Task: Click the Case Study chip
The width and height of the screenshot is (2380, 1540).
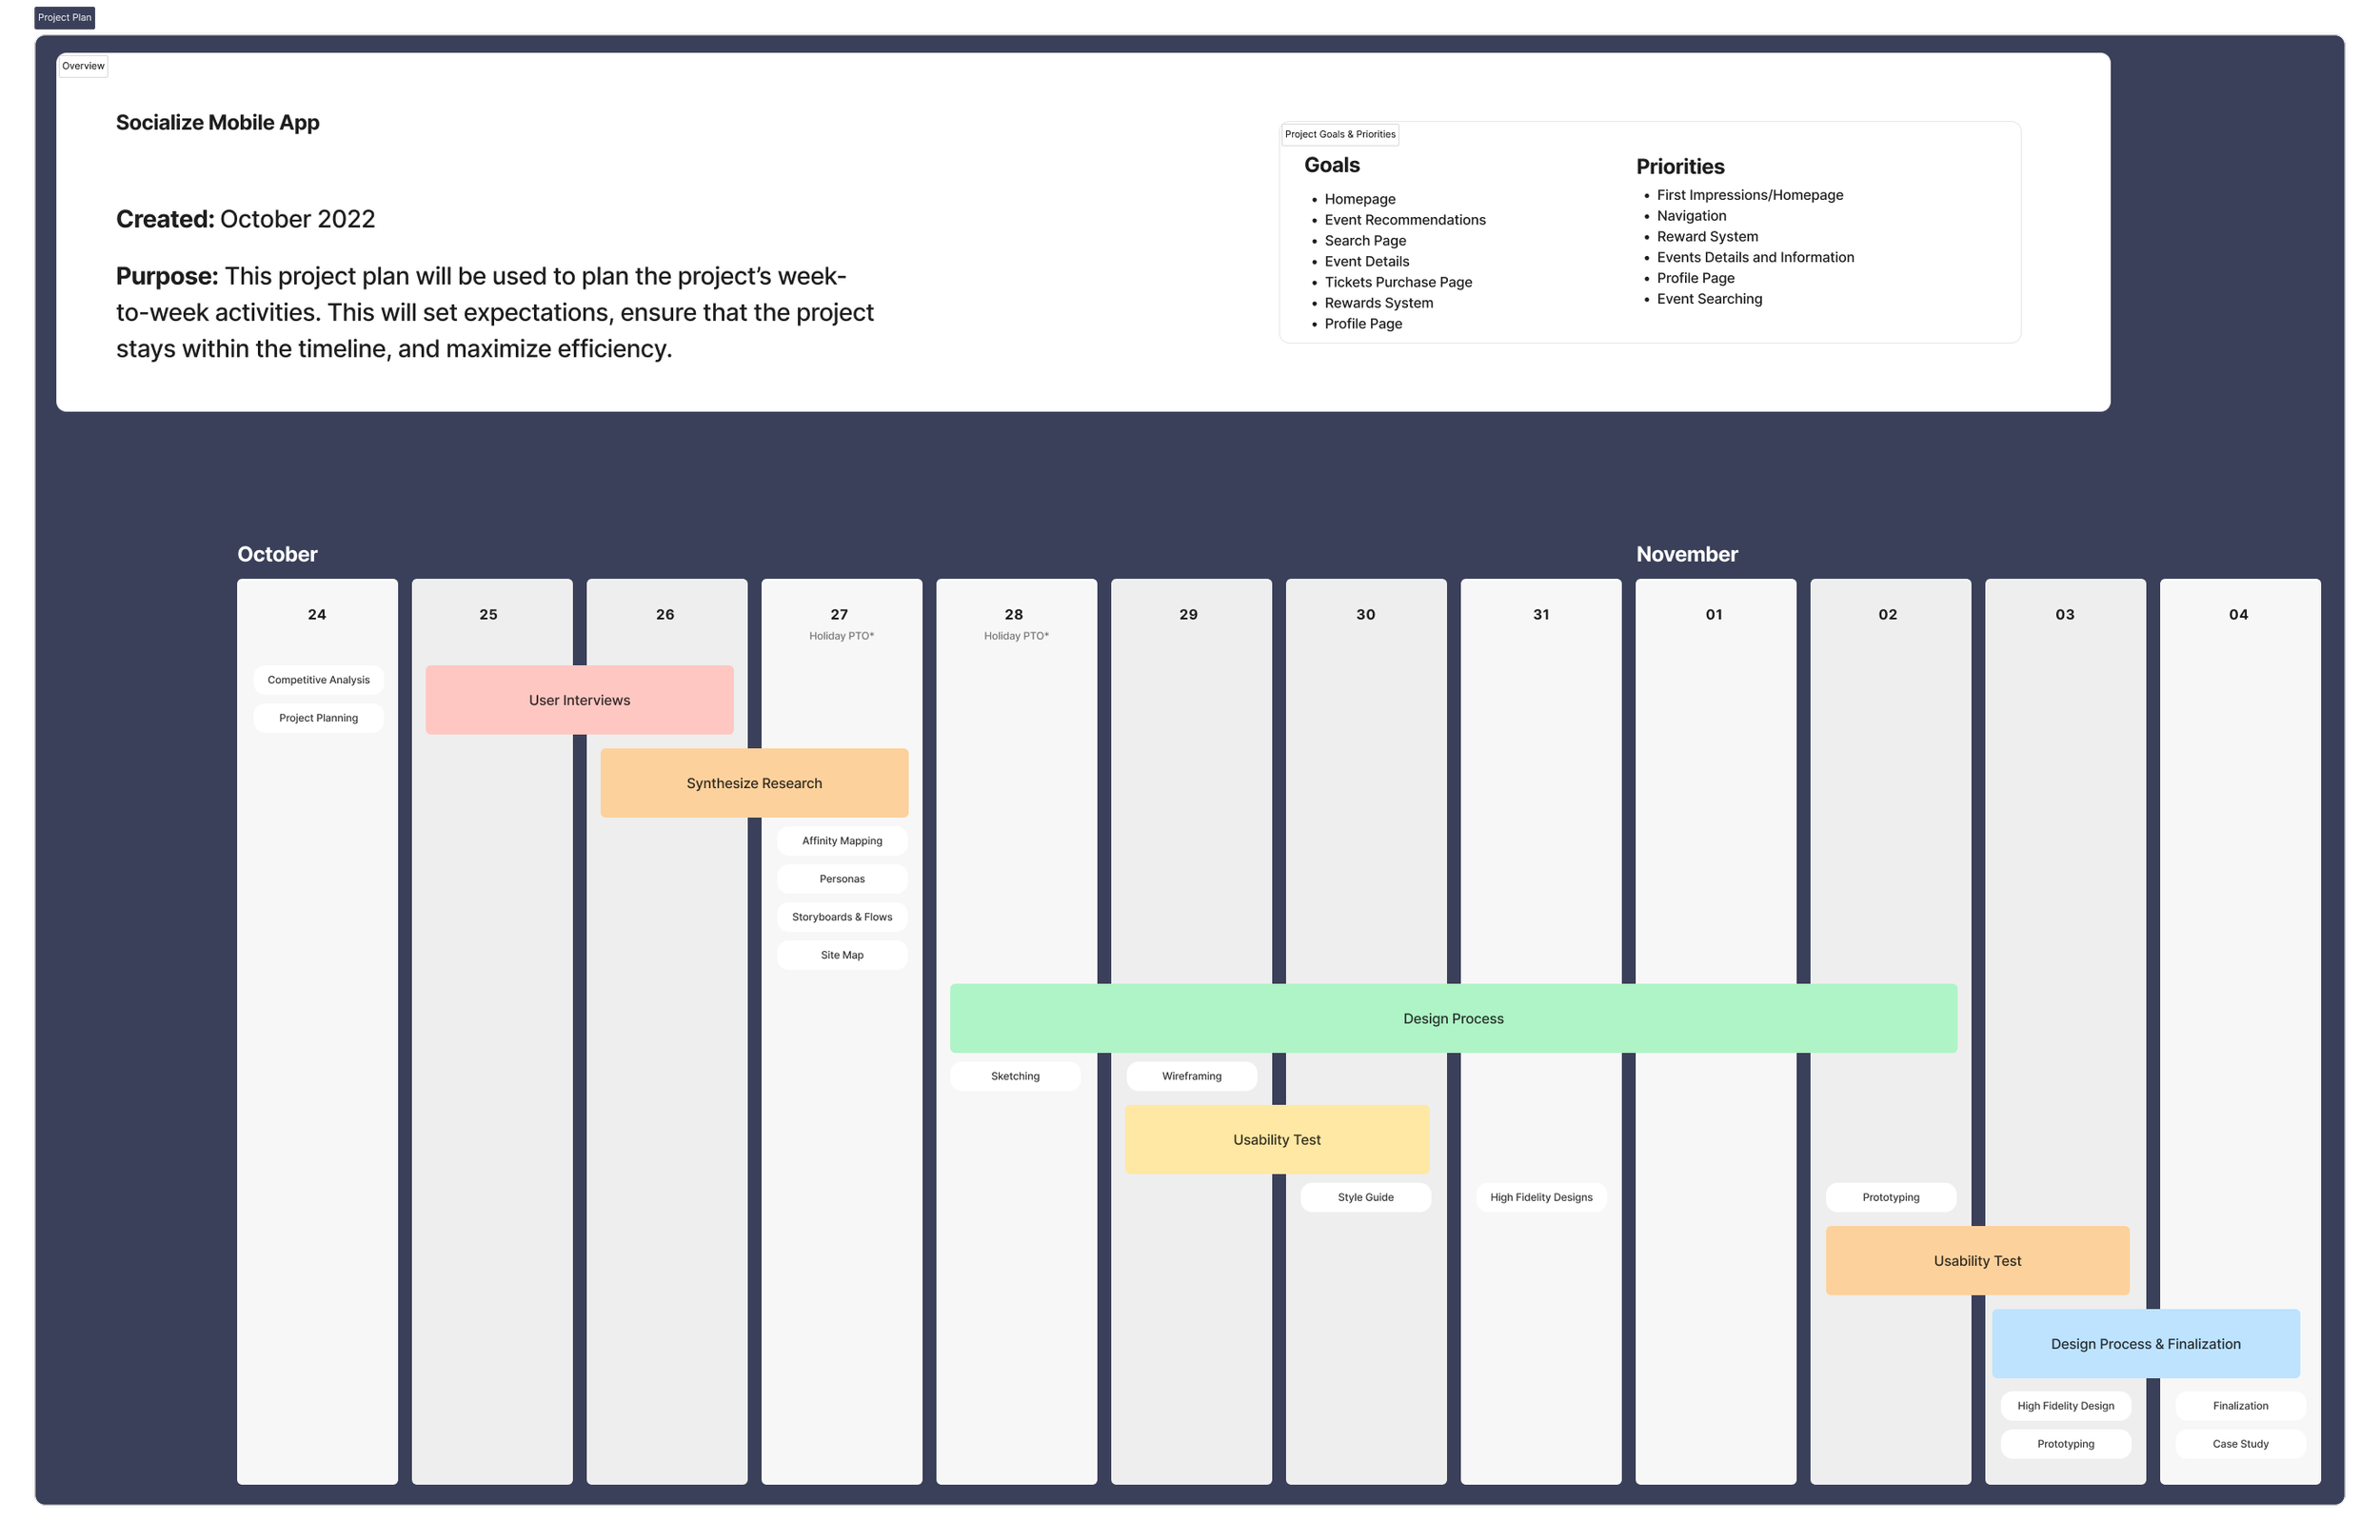Action: pos(2240,1444)
